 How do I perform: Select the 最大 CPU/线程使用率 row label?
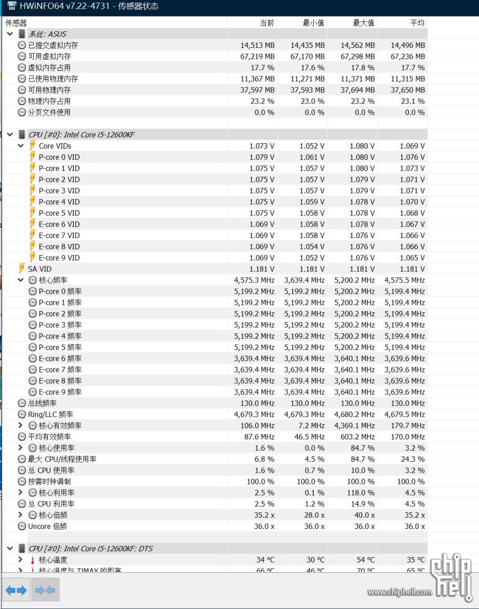(x=62, y=459)
